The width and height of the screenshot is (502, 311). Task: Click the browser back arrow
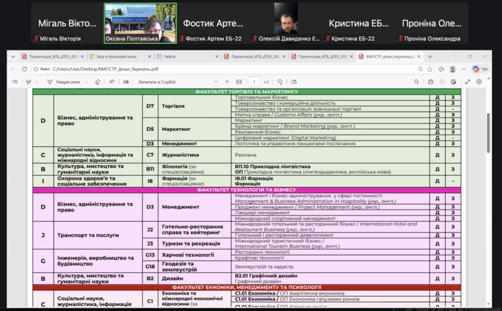pos(14,69)
